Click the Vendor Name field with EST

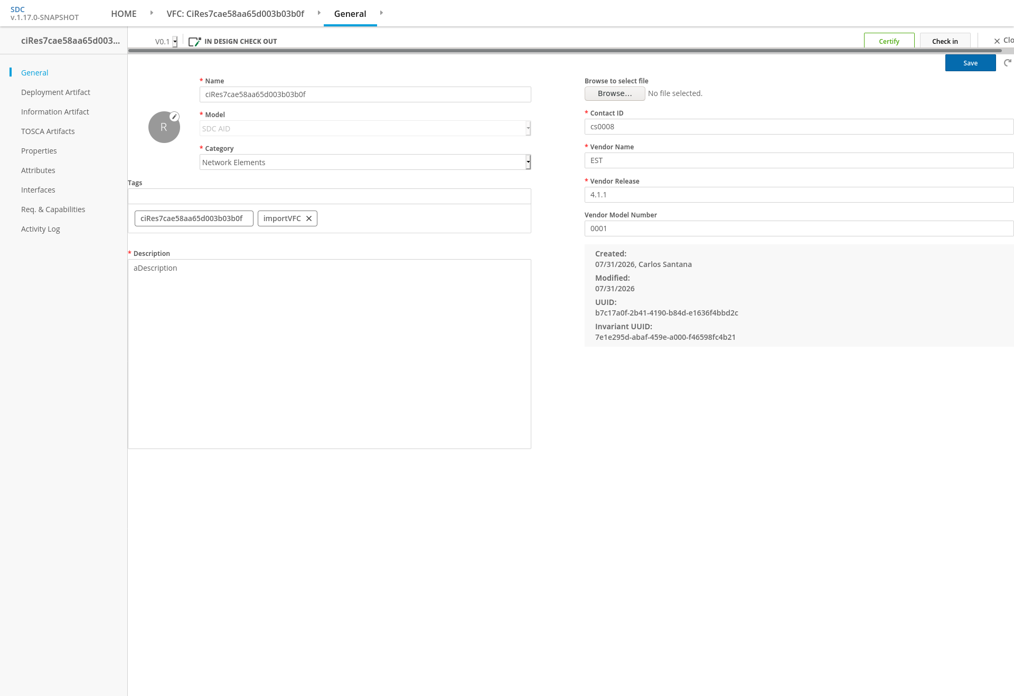pyautogui.click(x=799, y=160)
